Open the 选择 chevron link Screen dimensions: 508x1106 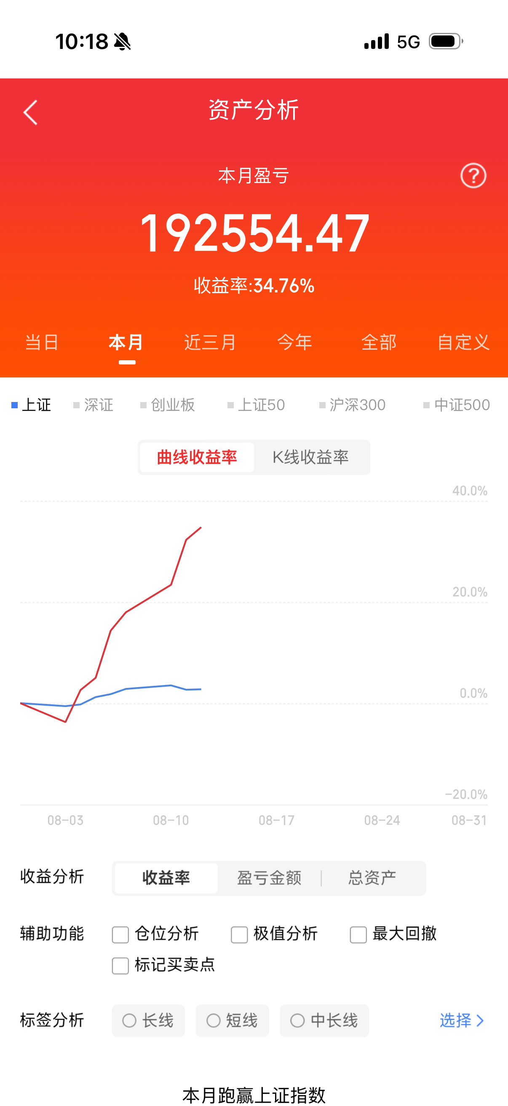coord(462,1020)
